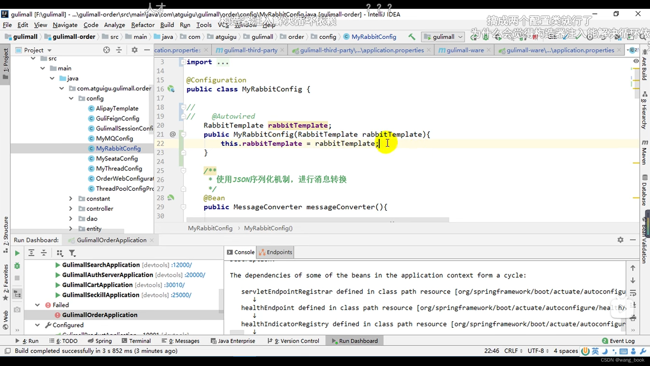Click the collapse all icon in Project panel
Viewport: 650px width, 366px height.
(119, 50)
